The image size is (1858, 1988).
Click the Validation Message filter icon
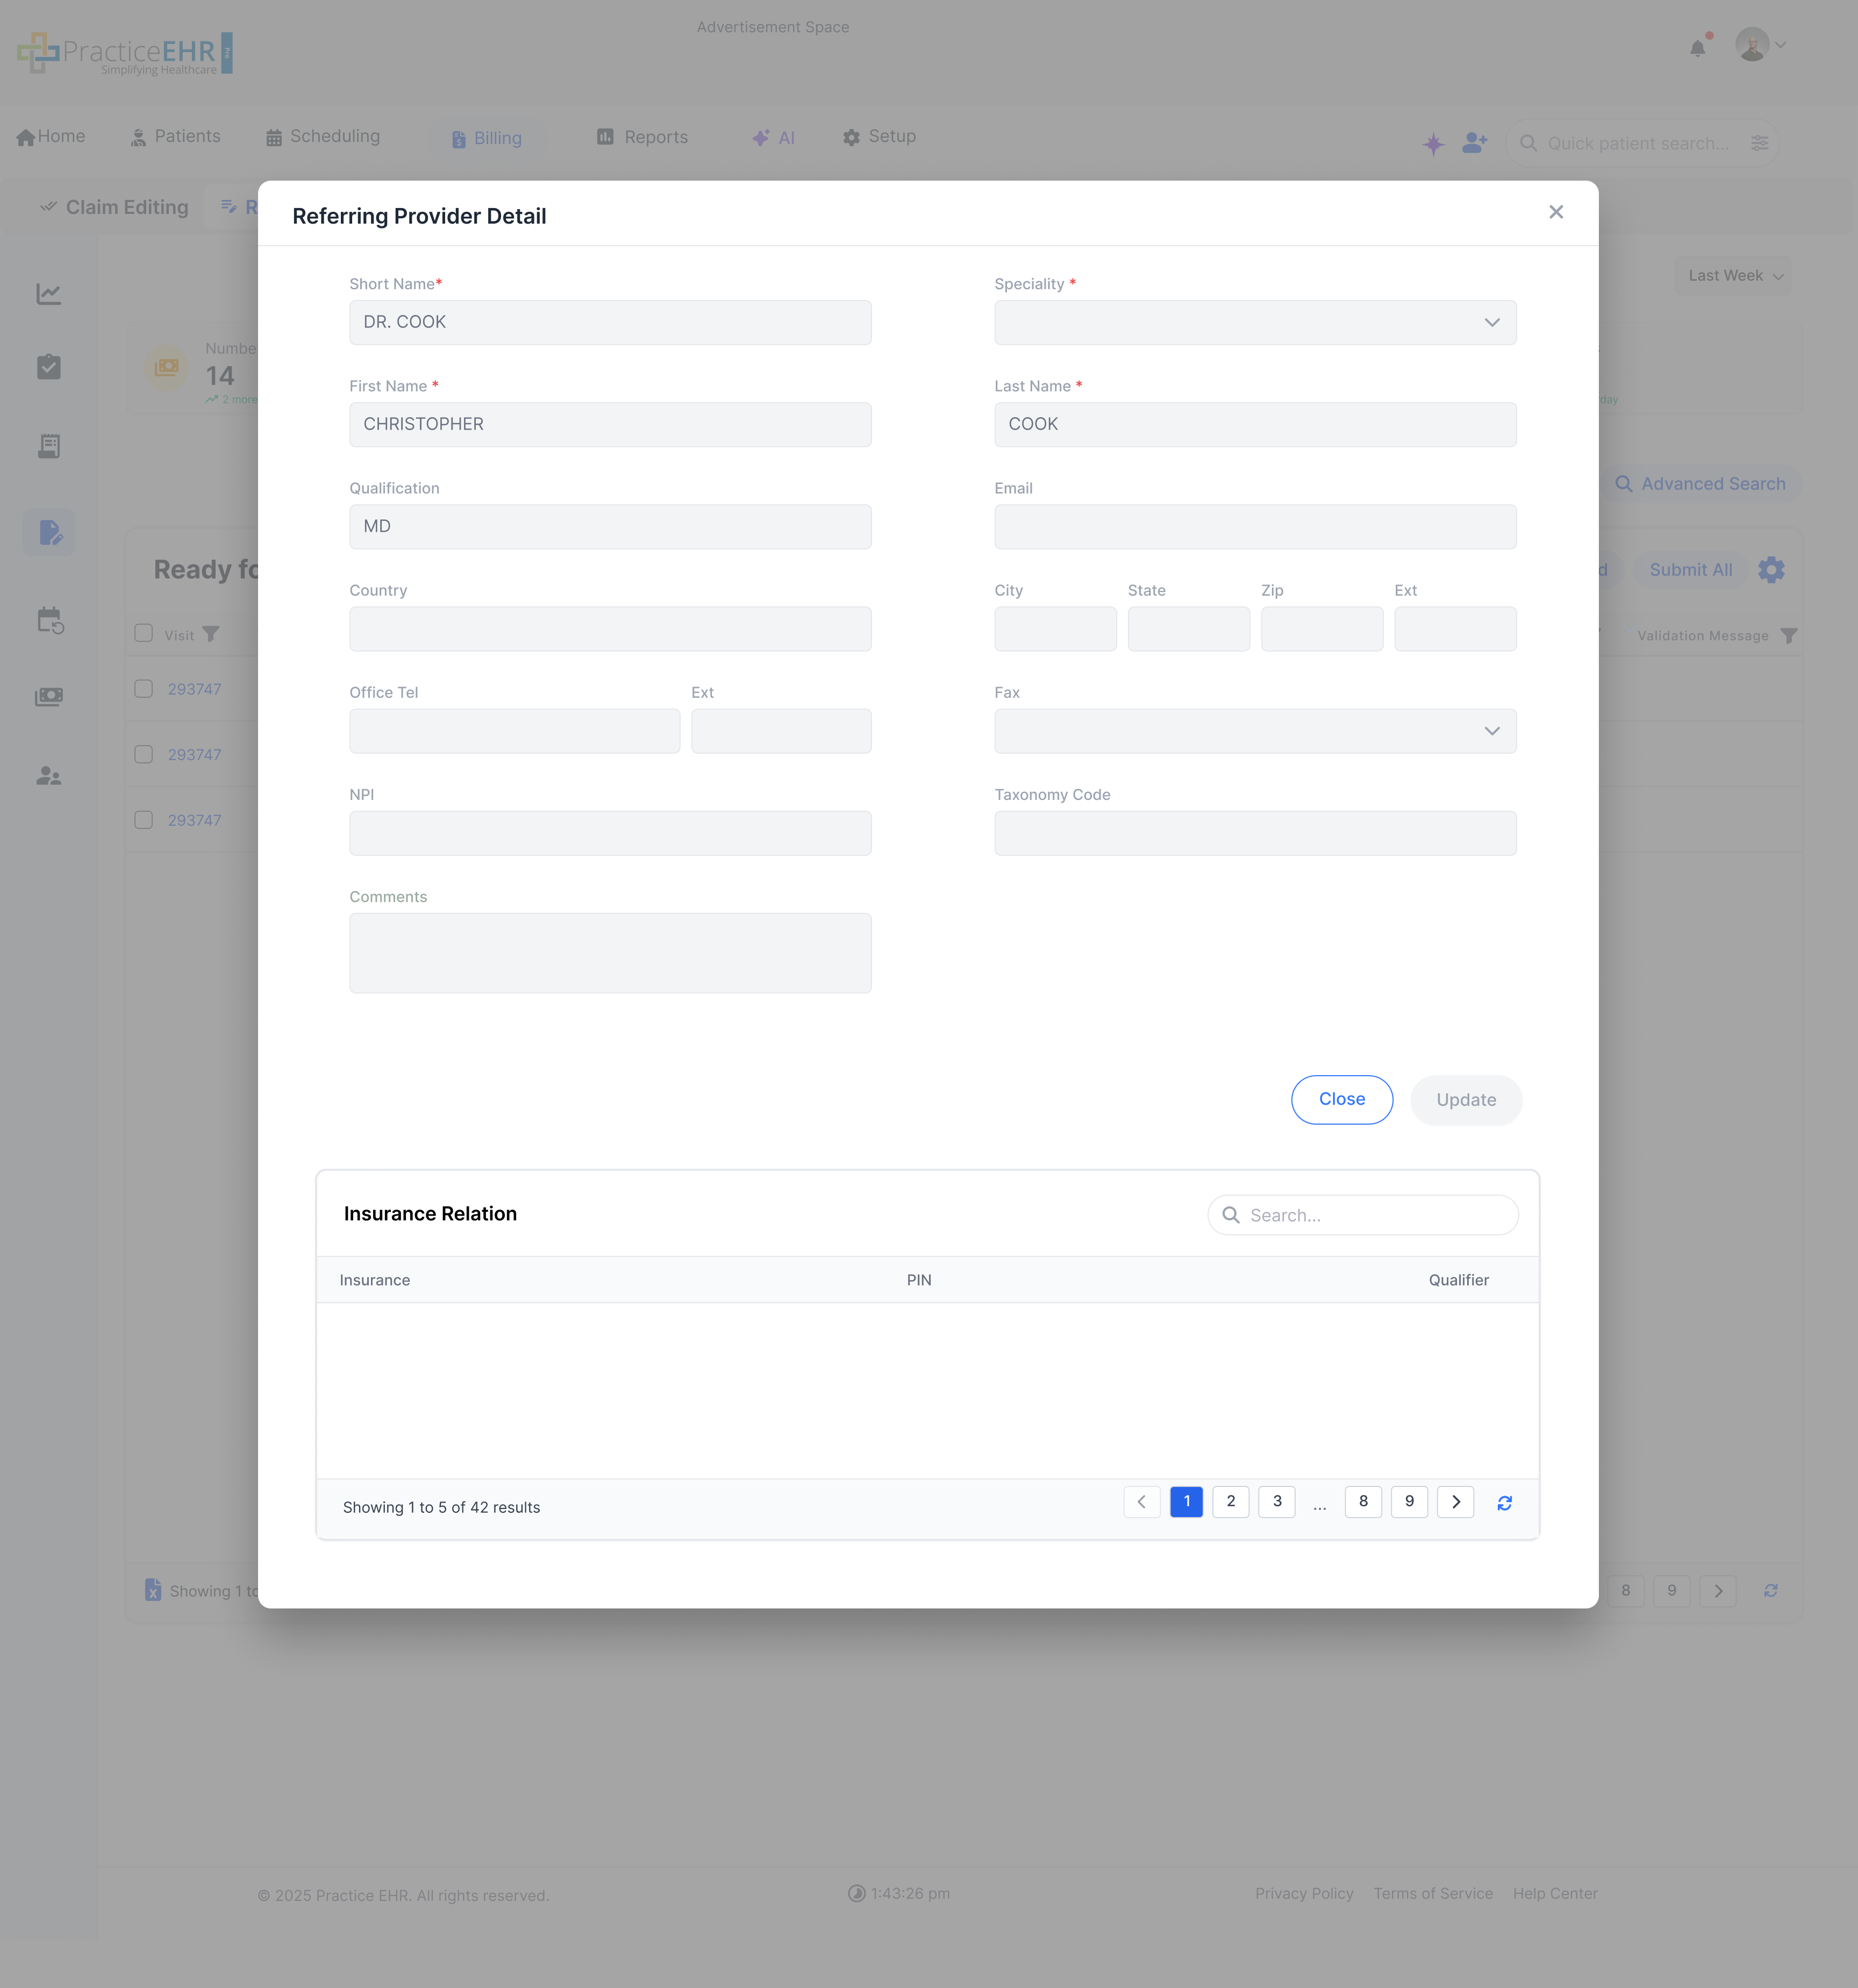click(1789, 636)
